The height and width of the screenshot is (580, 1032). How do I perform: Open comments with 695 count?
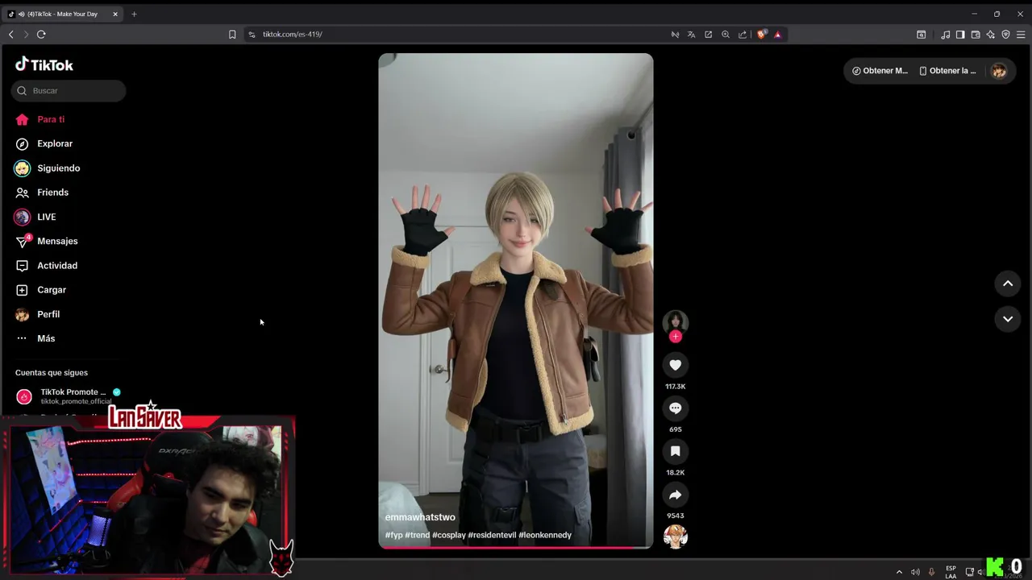click(x=676, y=408)
